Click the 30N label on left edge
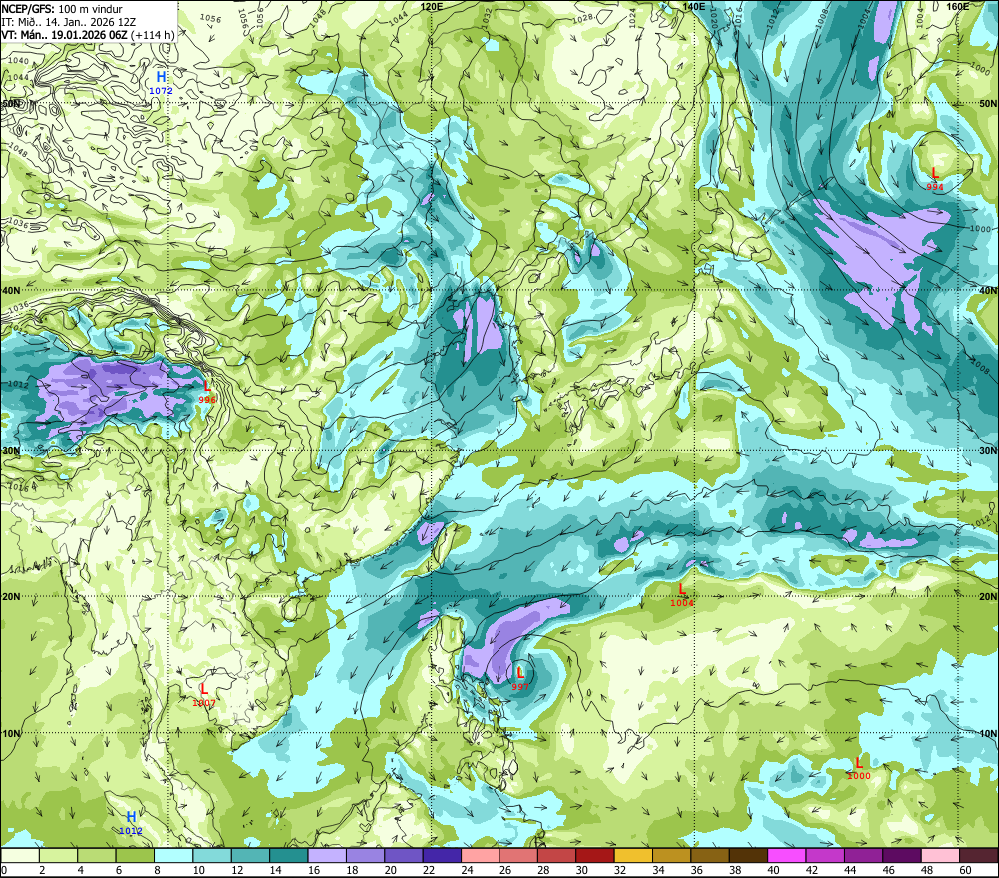 (11, 451)
